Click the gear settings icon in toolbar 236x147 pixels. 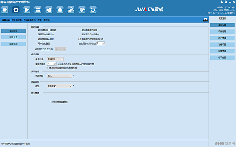[16, 9]
